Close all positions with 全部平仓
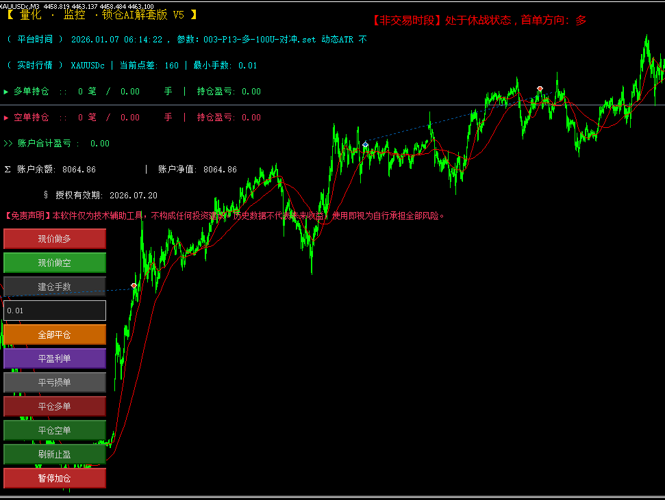The height and width of the screenshot is (500, 665). [55, 334]
